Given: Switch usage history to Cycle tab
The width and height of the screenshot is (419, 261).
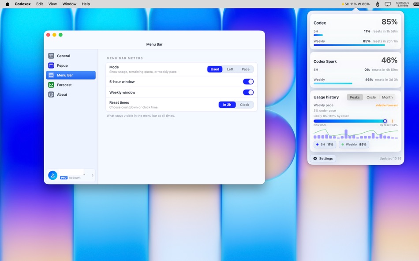Looking at the screenshot, I should [x=371, y=97].
